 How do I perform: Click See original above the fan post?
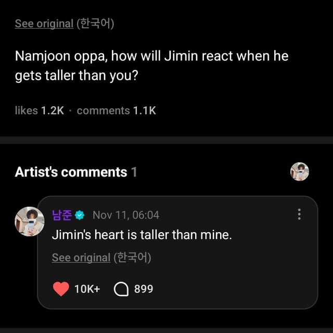(x=44, y=24)
